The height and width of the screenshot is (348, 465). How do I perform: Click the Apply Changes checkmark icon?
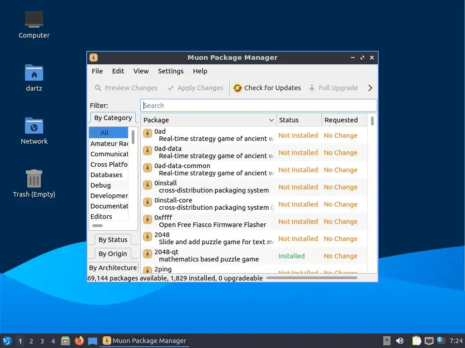tap(171, 88)
